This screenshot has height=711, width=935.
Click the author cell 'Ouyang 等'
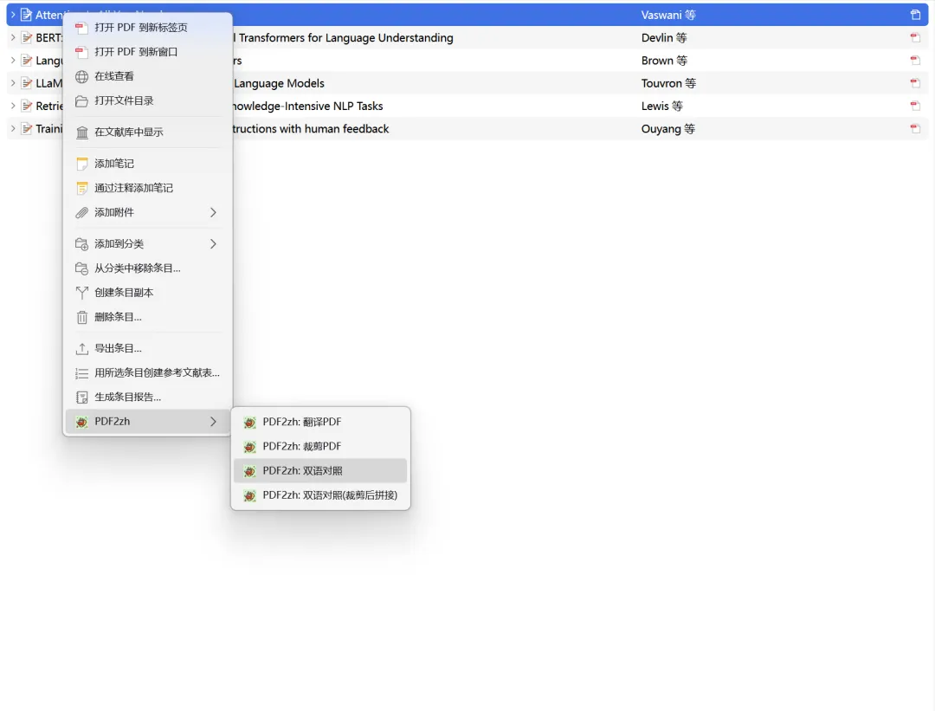[667, 129]
